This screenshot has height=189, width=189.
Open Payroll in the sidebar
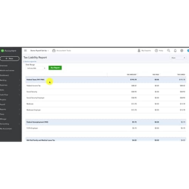3,105
